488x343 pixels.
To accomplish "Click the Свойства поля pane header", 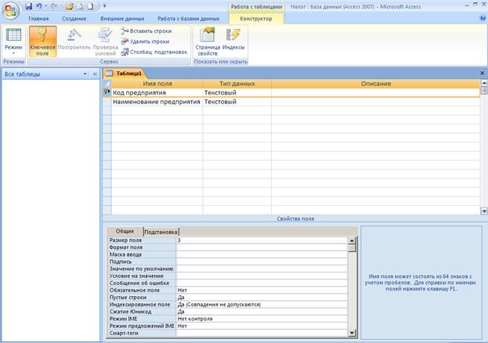I will 295,218.
